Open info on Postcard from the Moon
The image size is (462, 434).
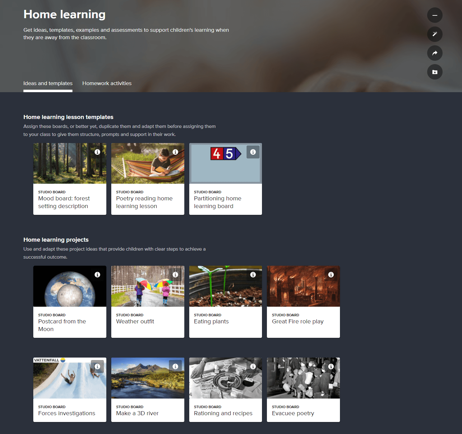point(97,275)
